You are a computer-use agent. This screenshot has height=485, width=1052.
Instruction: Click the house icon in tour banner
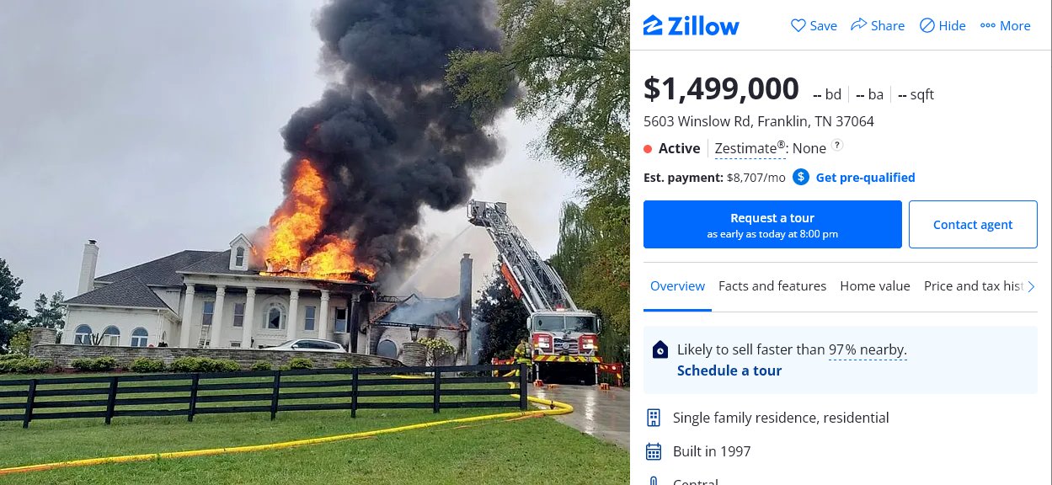tap(661, 350)
